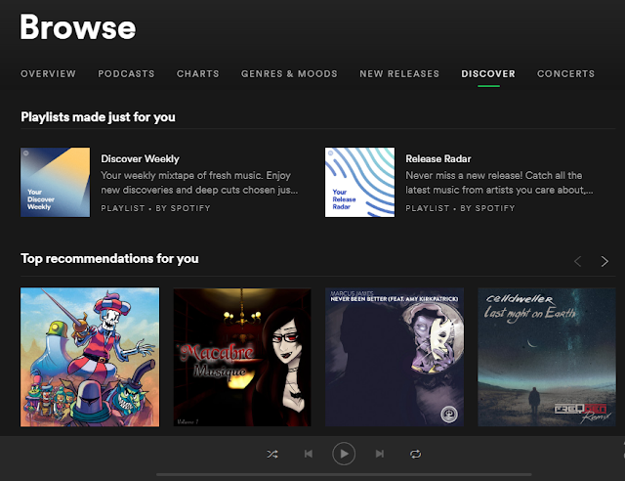Open the Never Been Better album cover
The image size is (625, 481).
(395, 357)
